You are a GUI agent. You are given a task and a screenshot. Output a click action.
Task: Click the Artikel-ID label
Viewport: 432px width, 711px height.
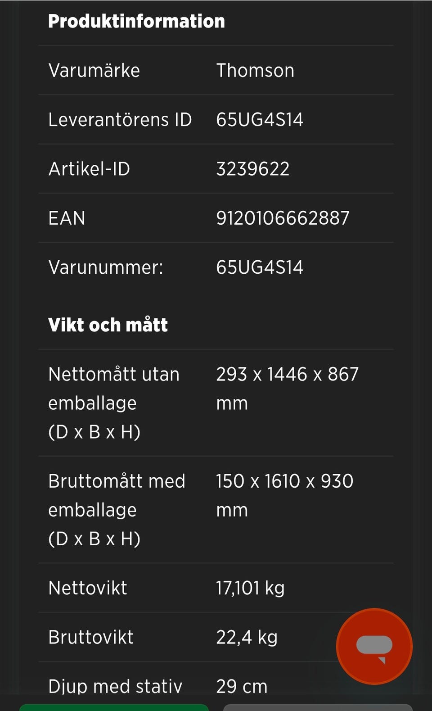89,169
